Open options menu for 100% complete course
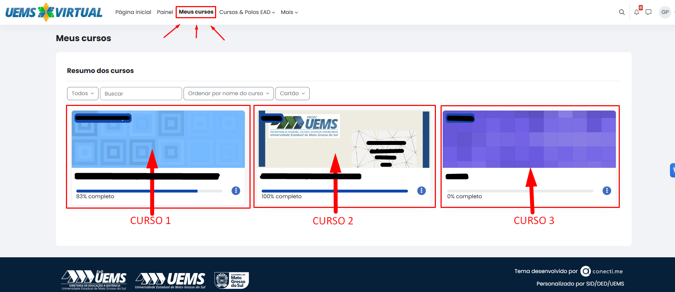Viewport: 675px width, 292px height. [x=422, y=191]
